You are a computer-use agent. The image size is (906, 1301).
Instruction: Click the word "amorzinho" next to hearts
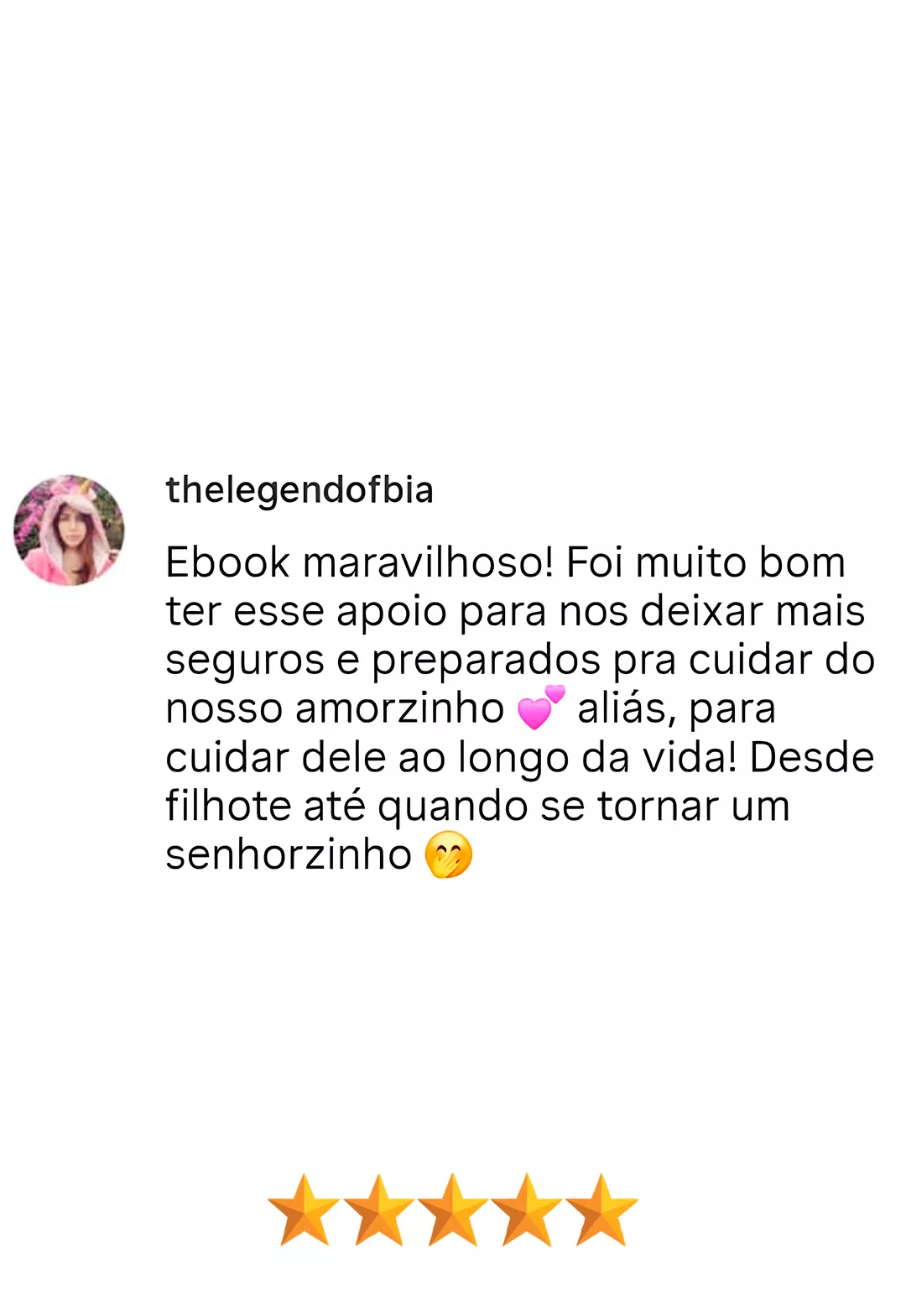[399, 708]
